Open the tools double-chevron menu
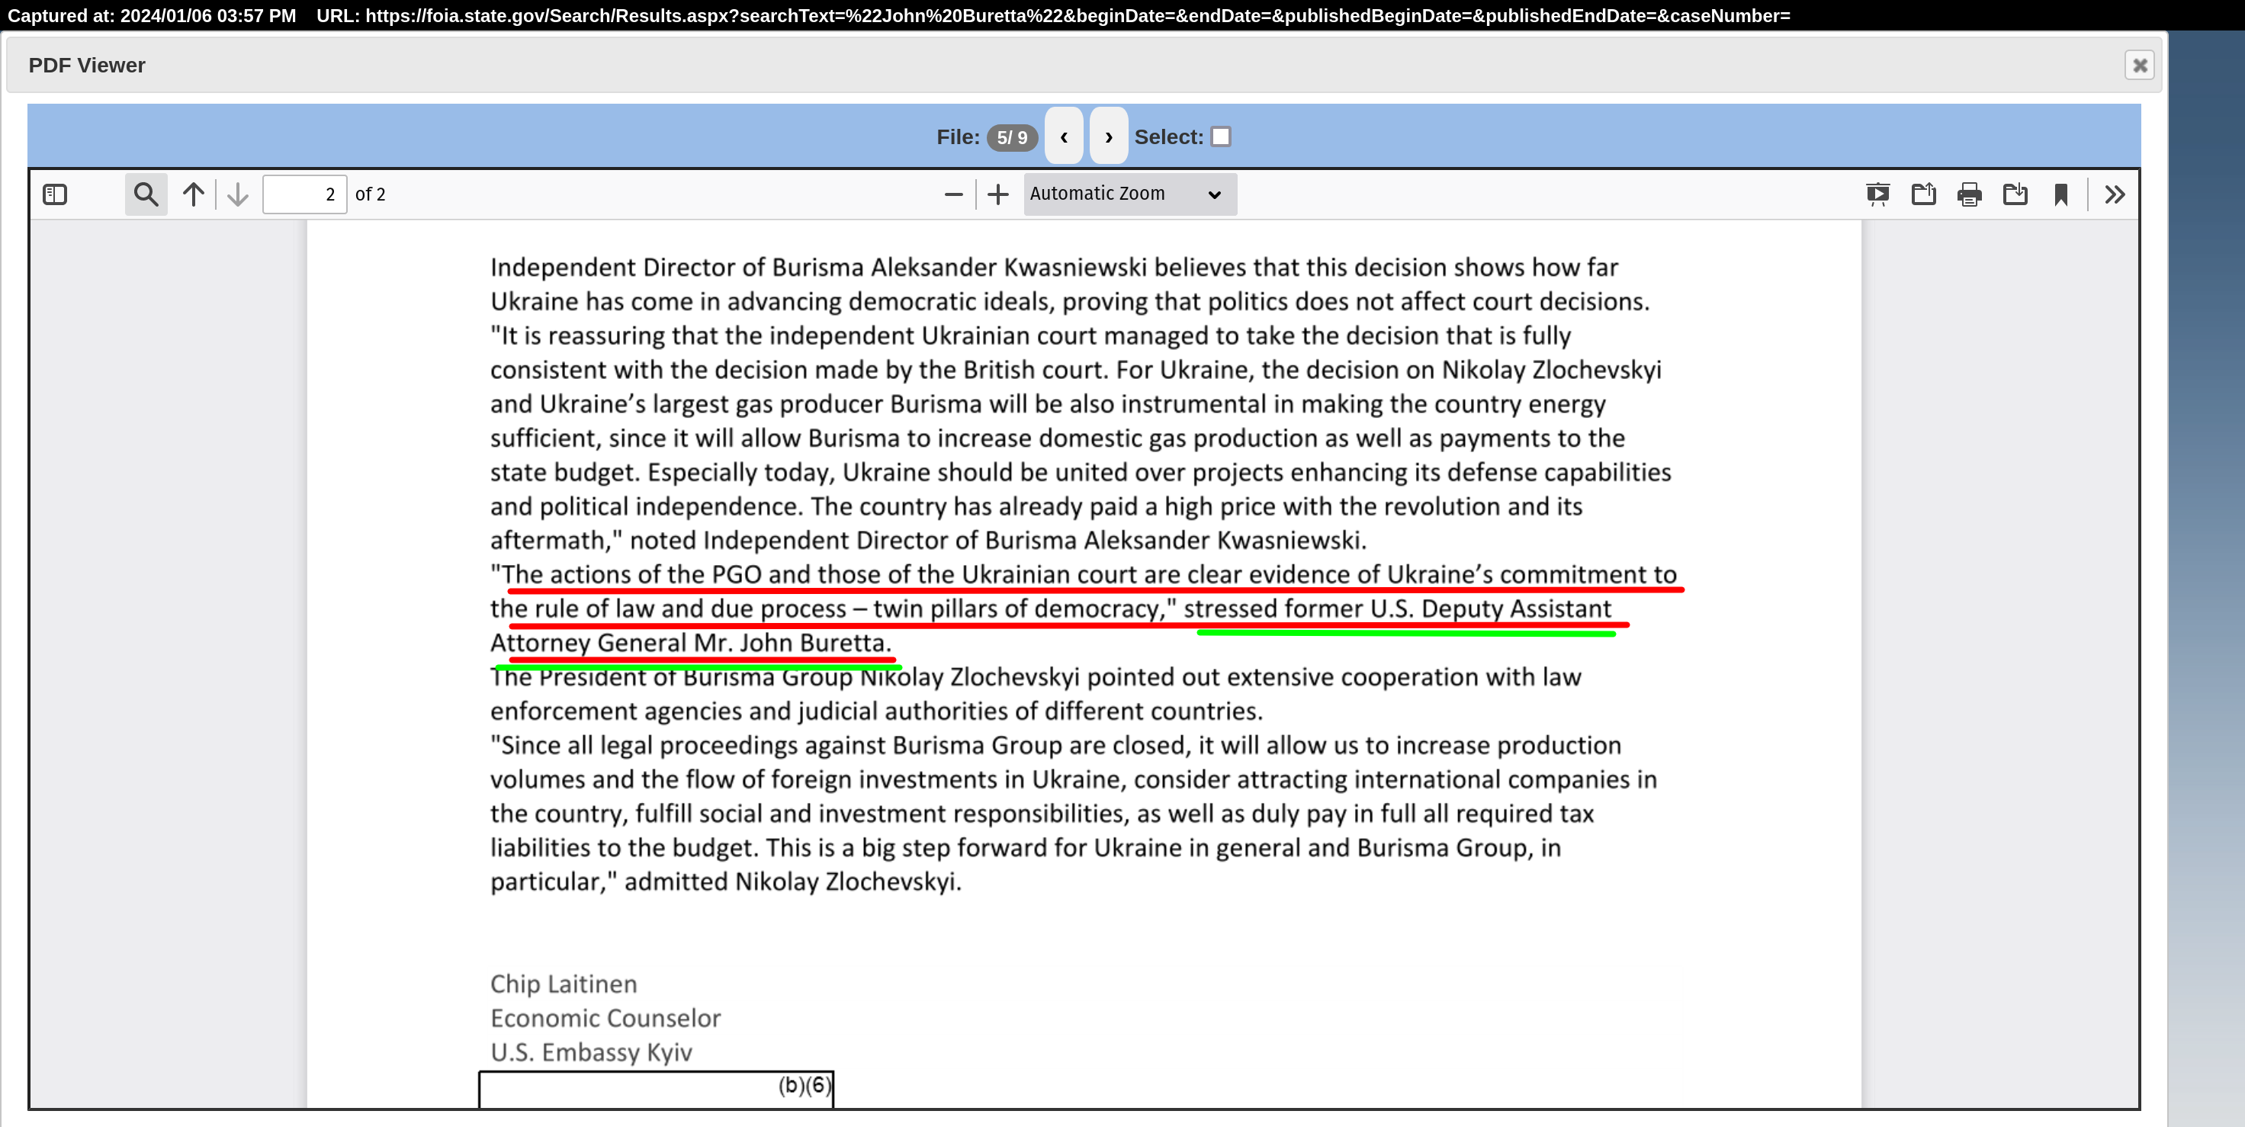This screenshot has height=1127, width=2245. pyautogui.click(x=2115, y=194)
